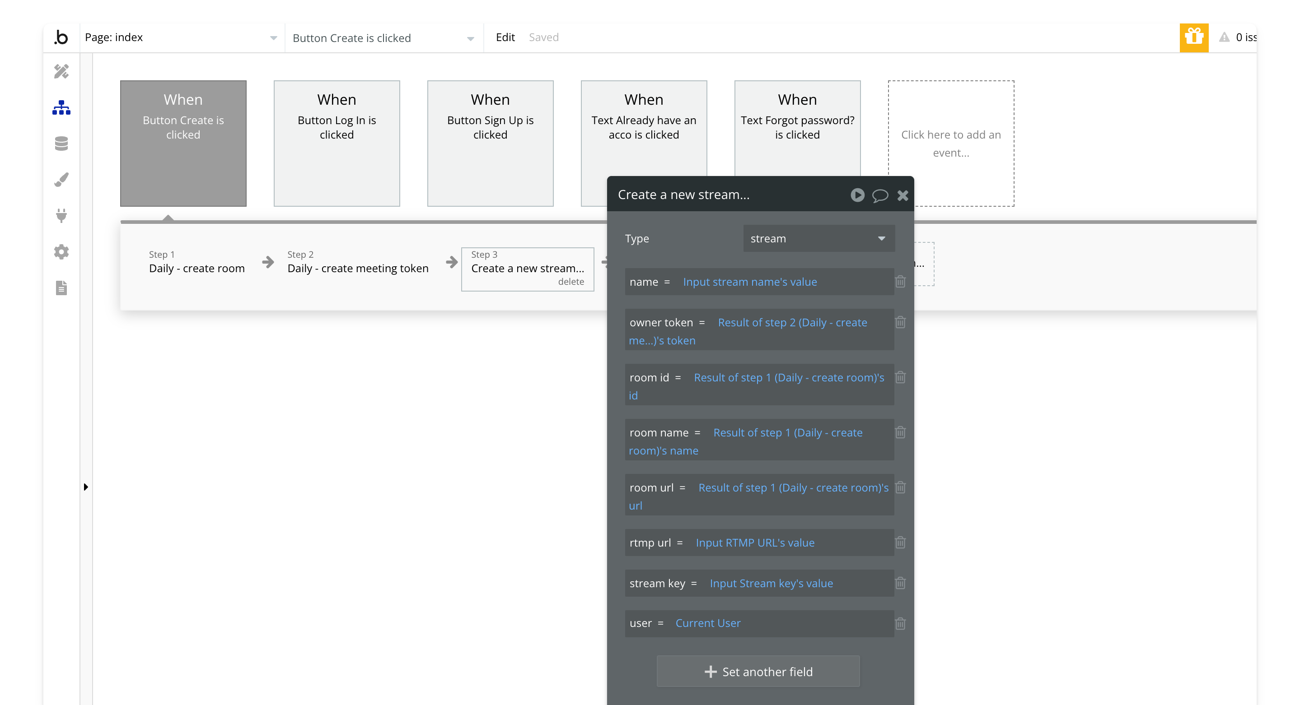Screen dimensions: 1300x705
Task: Click the debug play icon in stream panel
Action: pos(857,195)
